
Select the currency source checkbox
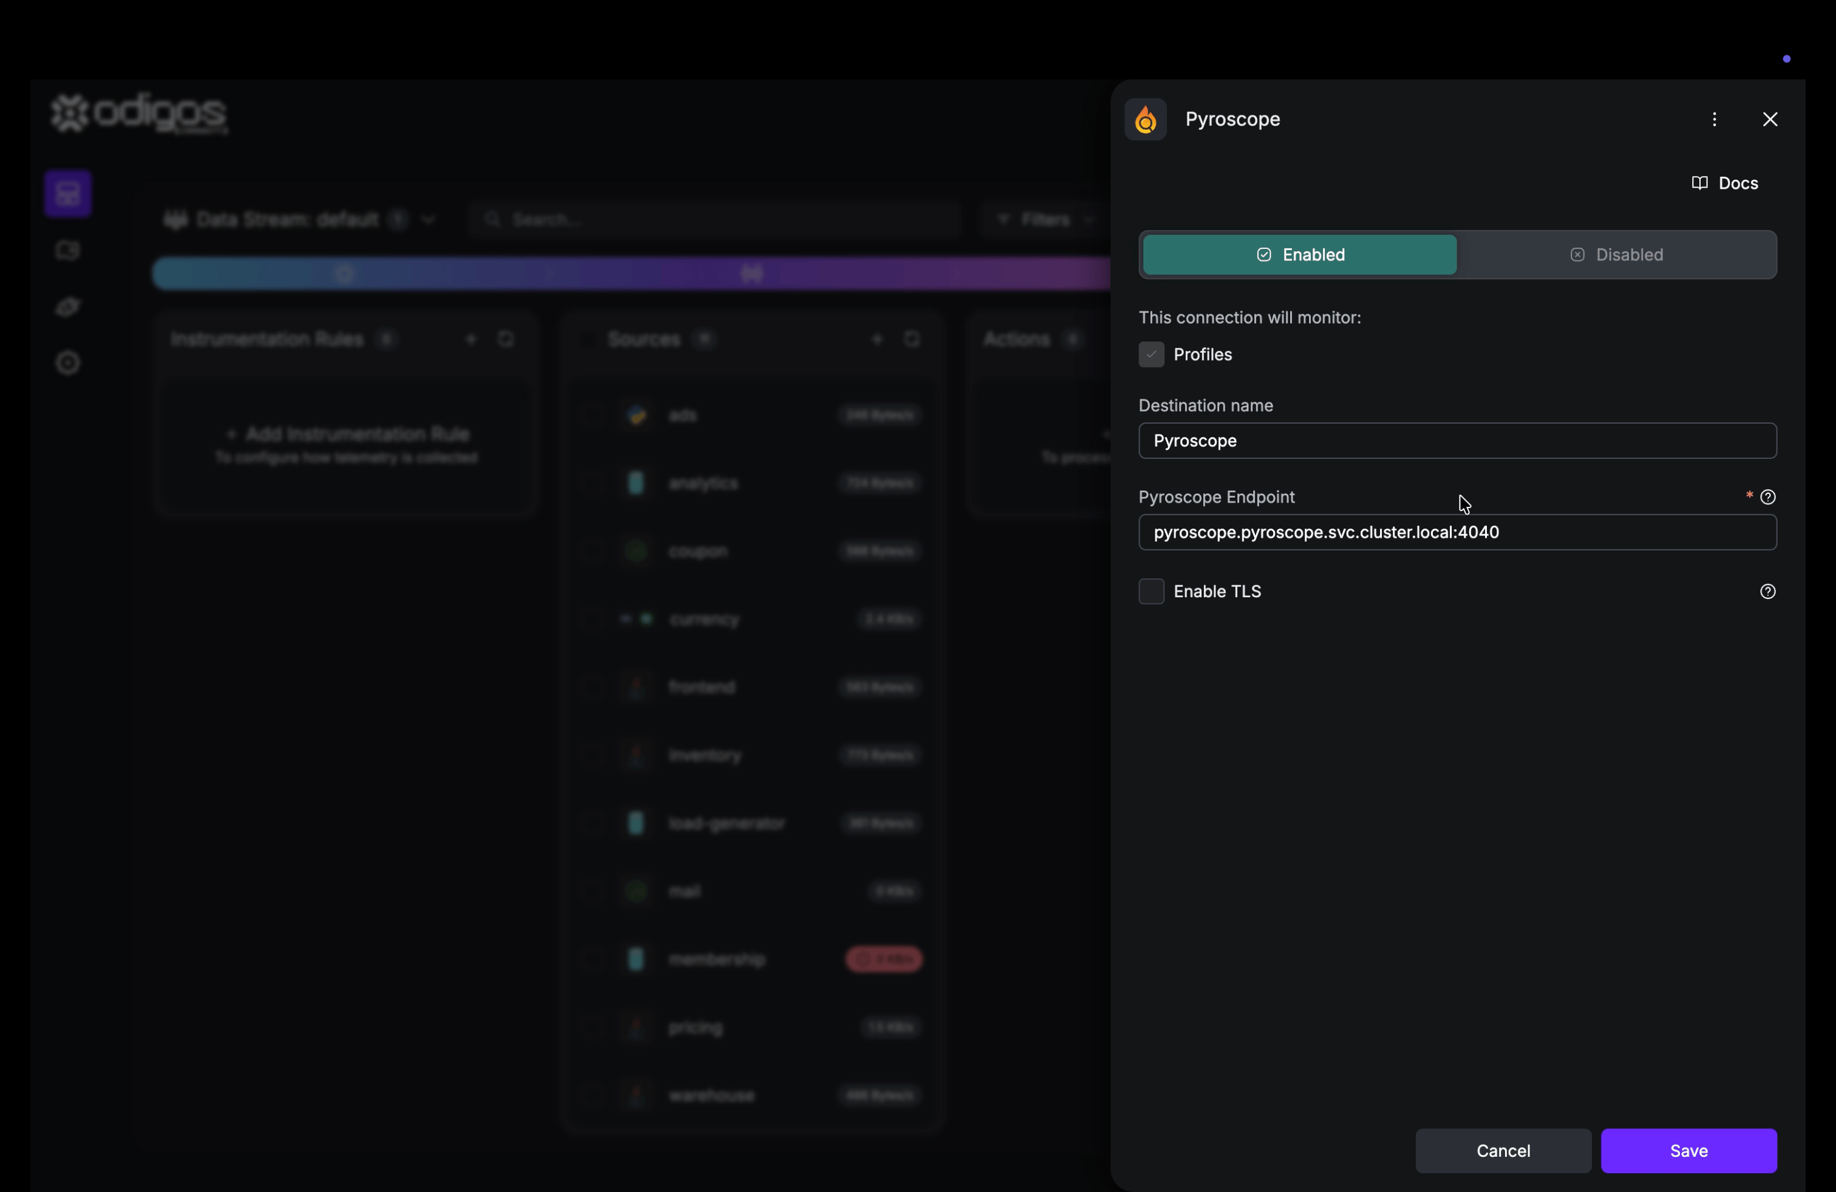(593, 619)
